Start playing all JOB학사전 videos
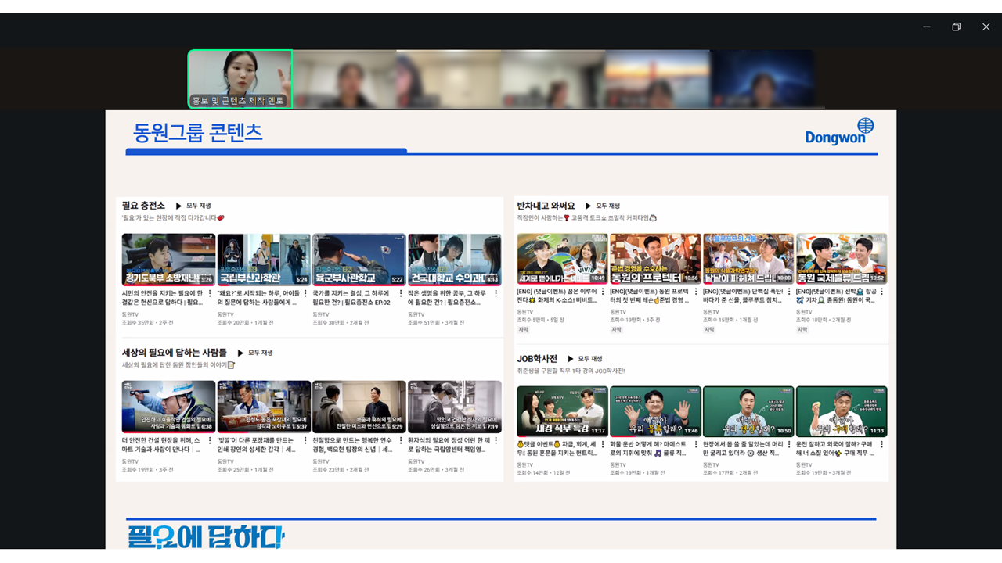This screenshot has width=1002, height=563. 586,359
